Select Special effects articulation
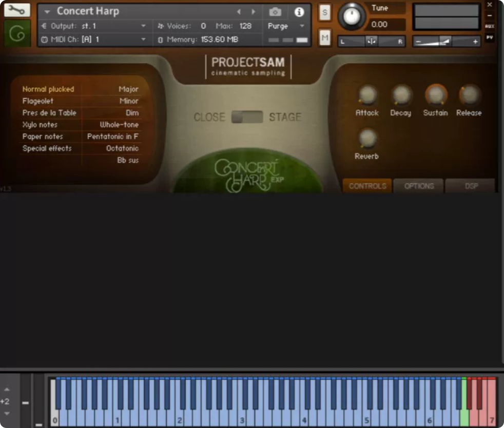Screen dimensions: 504x428 coord(47,148)
